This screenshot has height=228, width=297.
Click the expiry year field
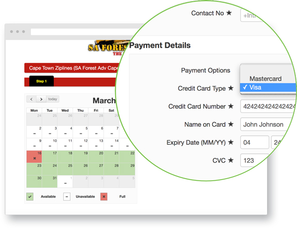click(x=278, y=143)
